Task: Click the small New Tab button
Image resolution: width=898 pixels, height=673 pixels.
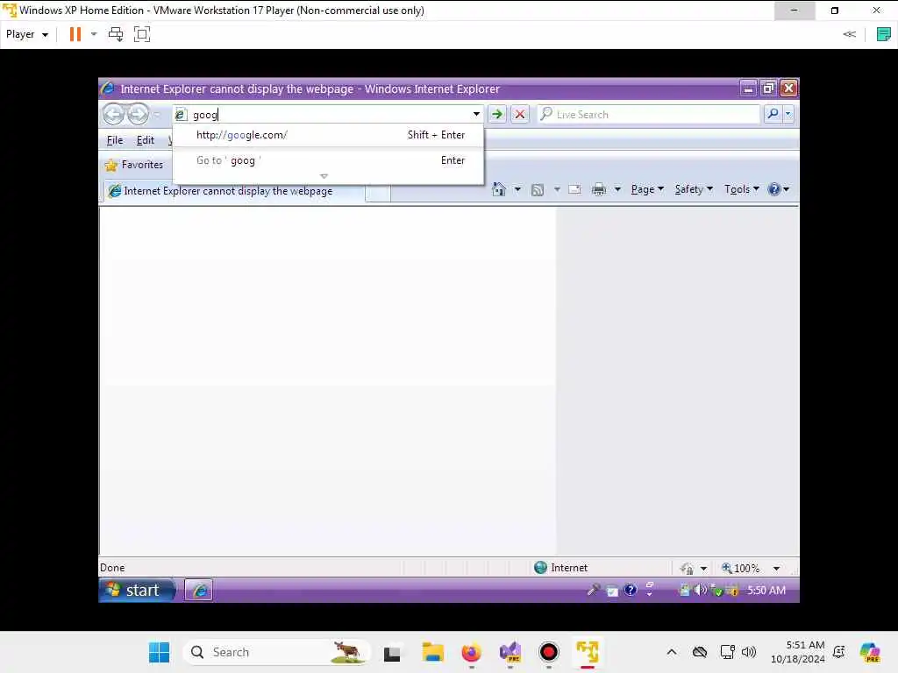Action: tap(378, 193)
